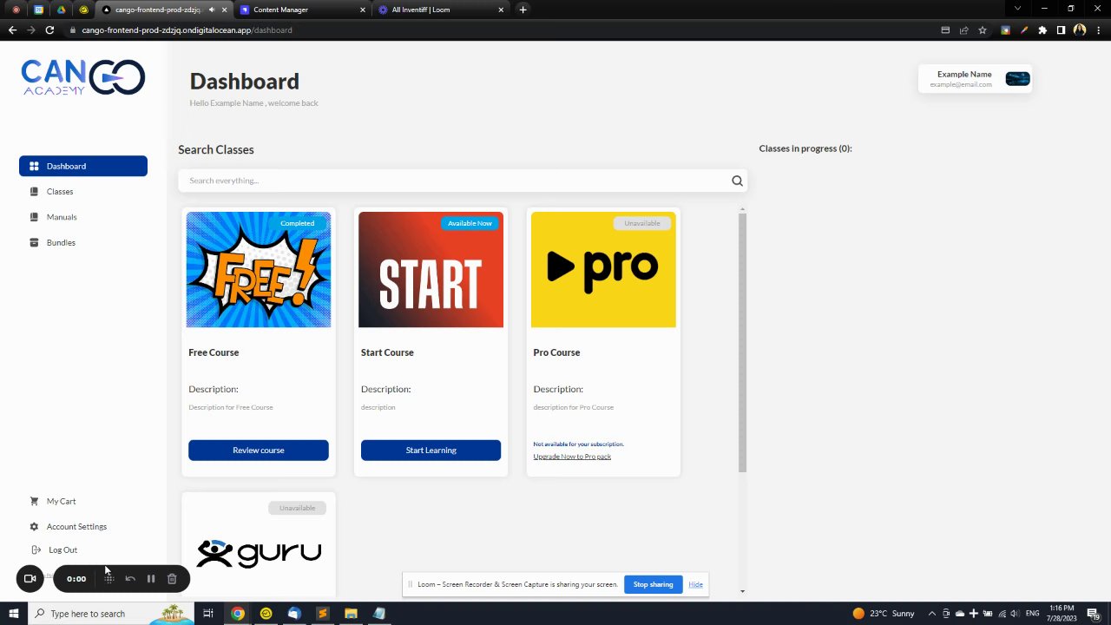Click the browser address bar URL
Image resolution: width=1111 pixels, height=625 pixels.
click(187, 30)
